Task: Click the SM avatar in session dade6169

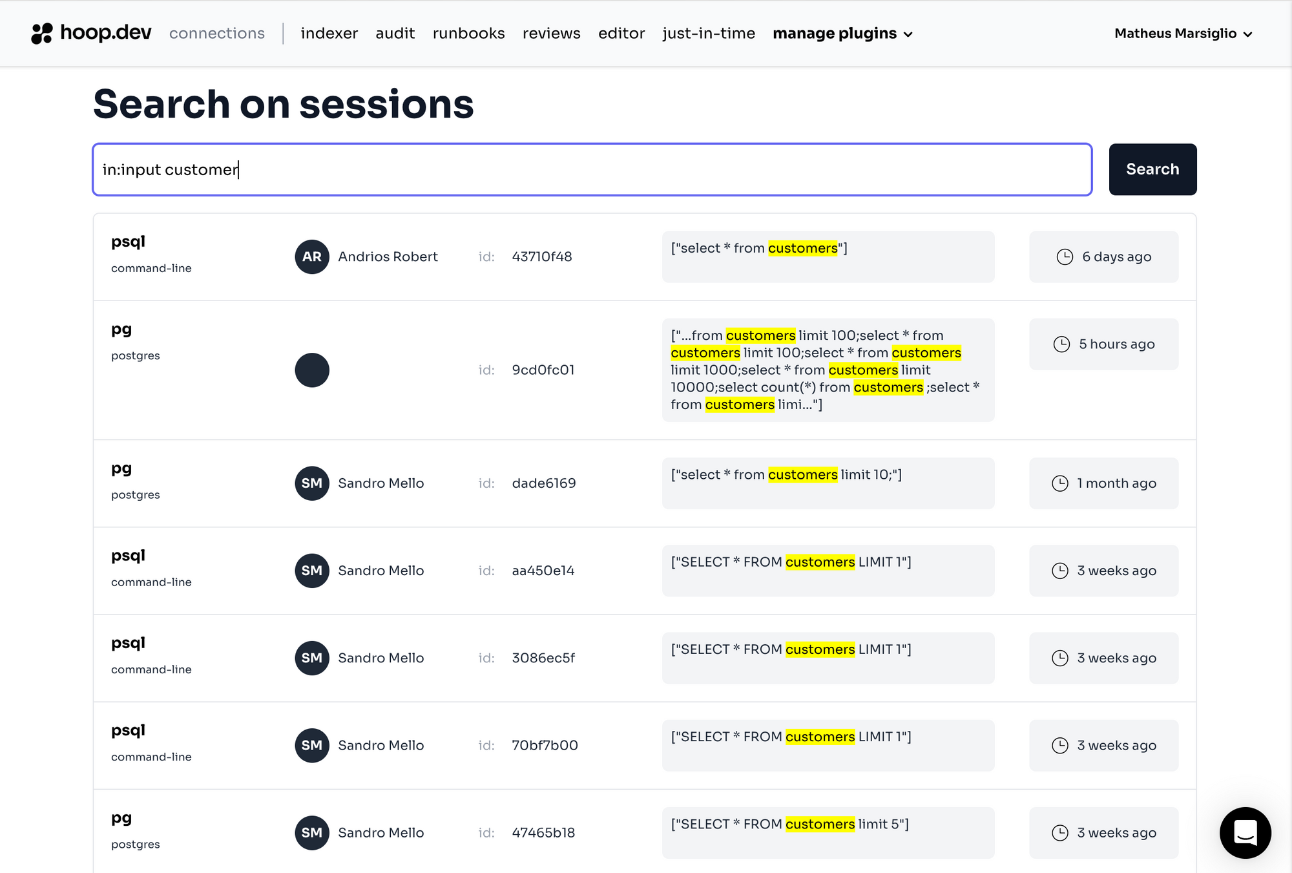Action: (312, 483)
